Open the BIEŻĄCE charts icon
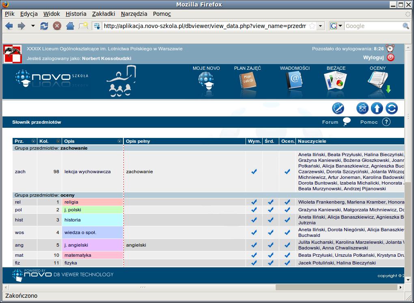This screenshot has height=303, width=414. (336, 81)
